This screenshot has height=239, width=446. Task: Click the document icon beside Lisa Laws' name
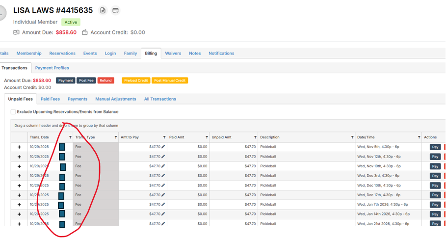103,10
